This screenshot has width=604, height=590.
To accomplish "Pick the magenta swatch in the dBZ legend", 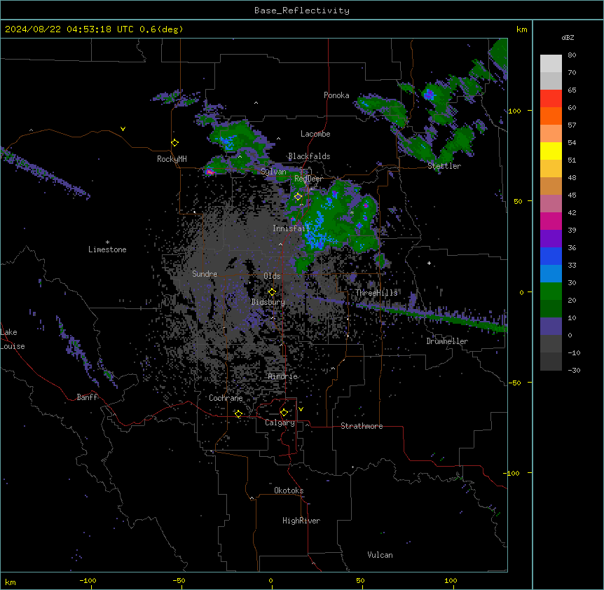I will 551,221.
